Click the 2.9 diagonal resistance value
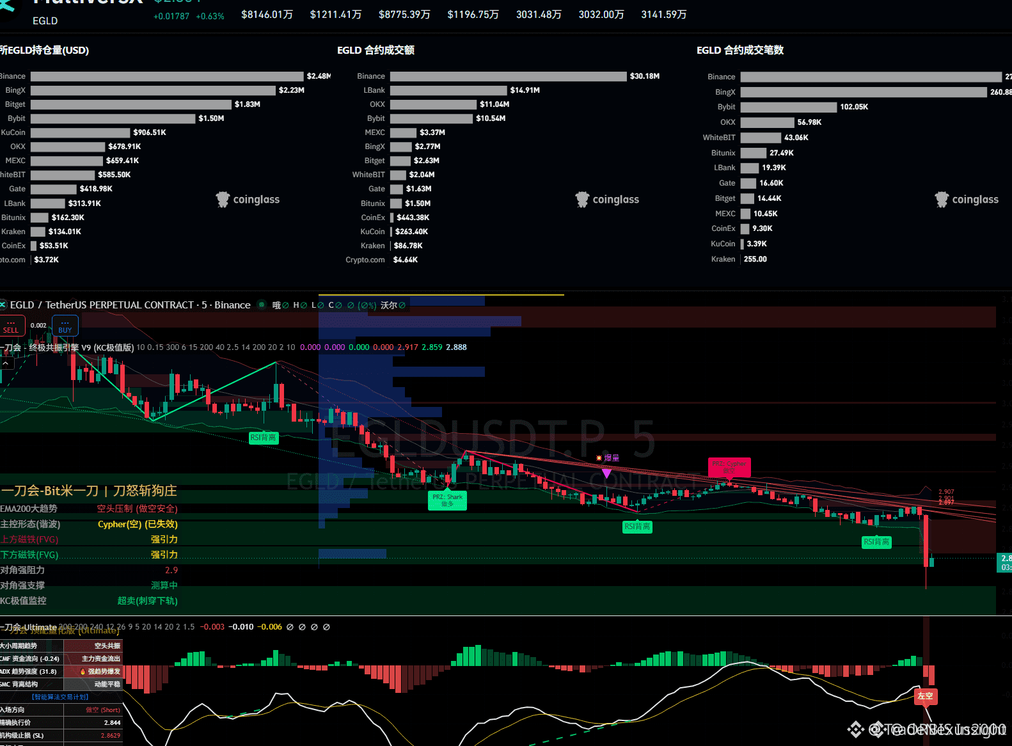The image size is (1012, 746). point(171,570)
